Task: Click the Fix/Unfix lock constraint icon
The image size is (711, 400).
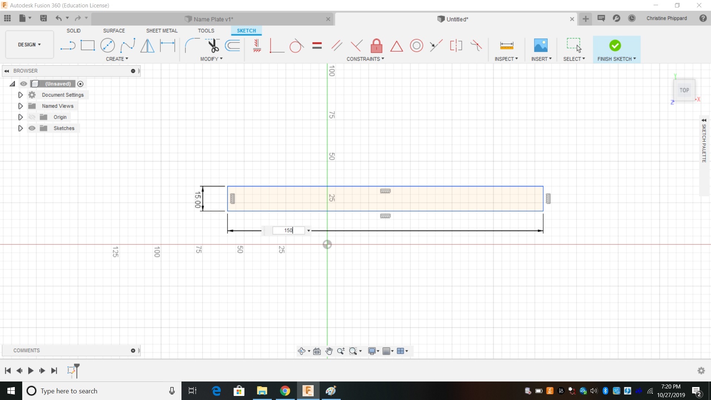Action: (x=376, y=46)
